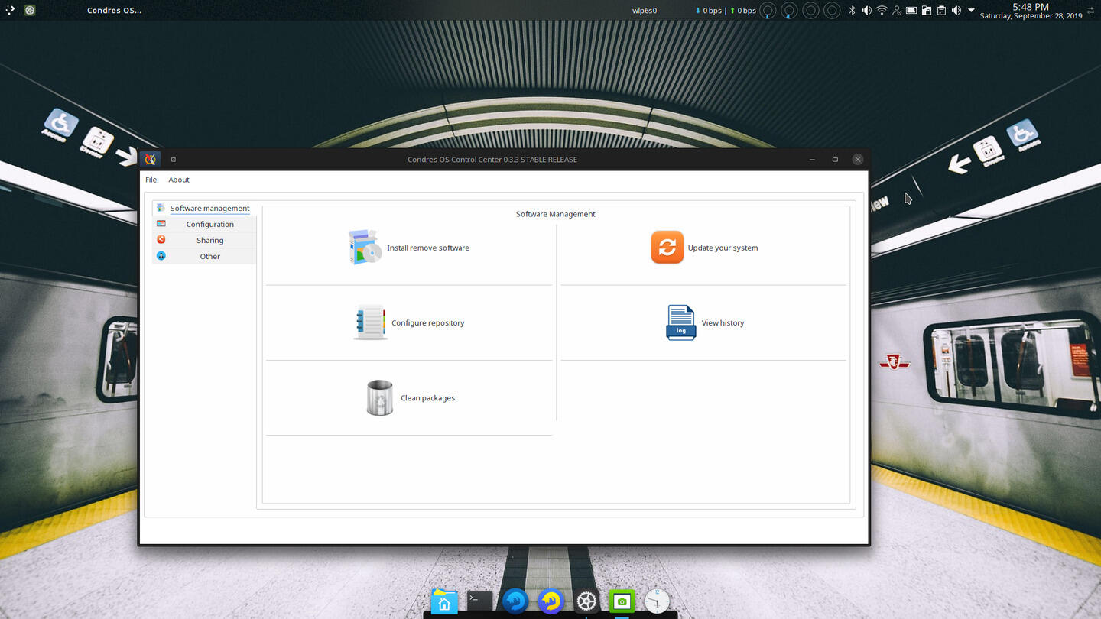Select the Condres OS task in the panel
Screen dimensions: 1101x619
coord(114,11)
